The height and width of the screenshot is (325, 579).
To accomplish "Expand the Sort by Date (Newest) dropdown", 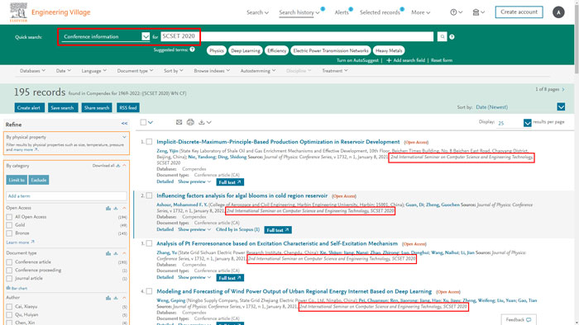I will pyautogui.click(x=561, y=107).
